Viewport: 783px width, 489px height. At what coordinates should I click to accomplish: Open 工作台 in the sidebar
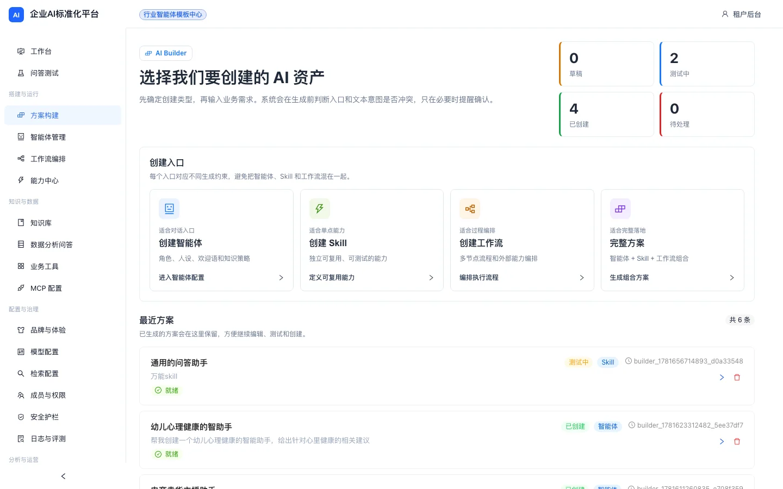pos(63,51)
